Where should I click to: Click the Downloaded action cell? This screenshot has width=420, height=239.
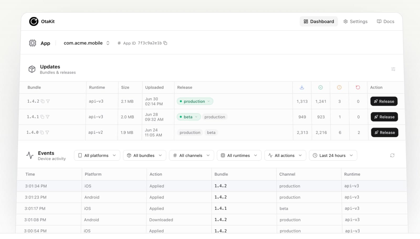tap(161, 220)
